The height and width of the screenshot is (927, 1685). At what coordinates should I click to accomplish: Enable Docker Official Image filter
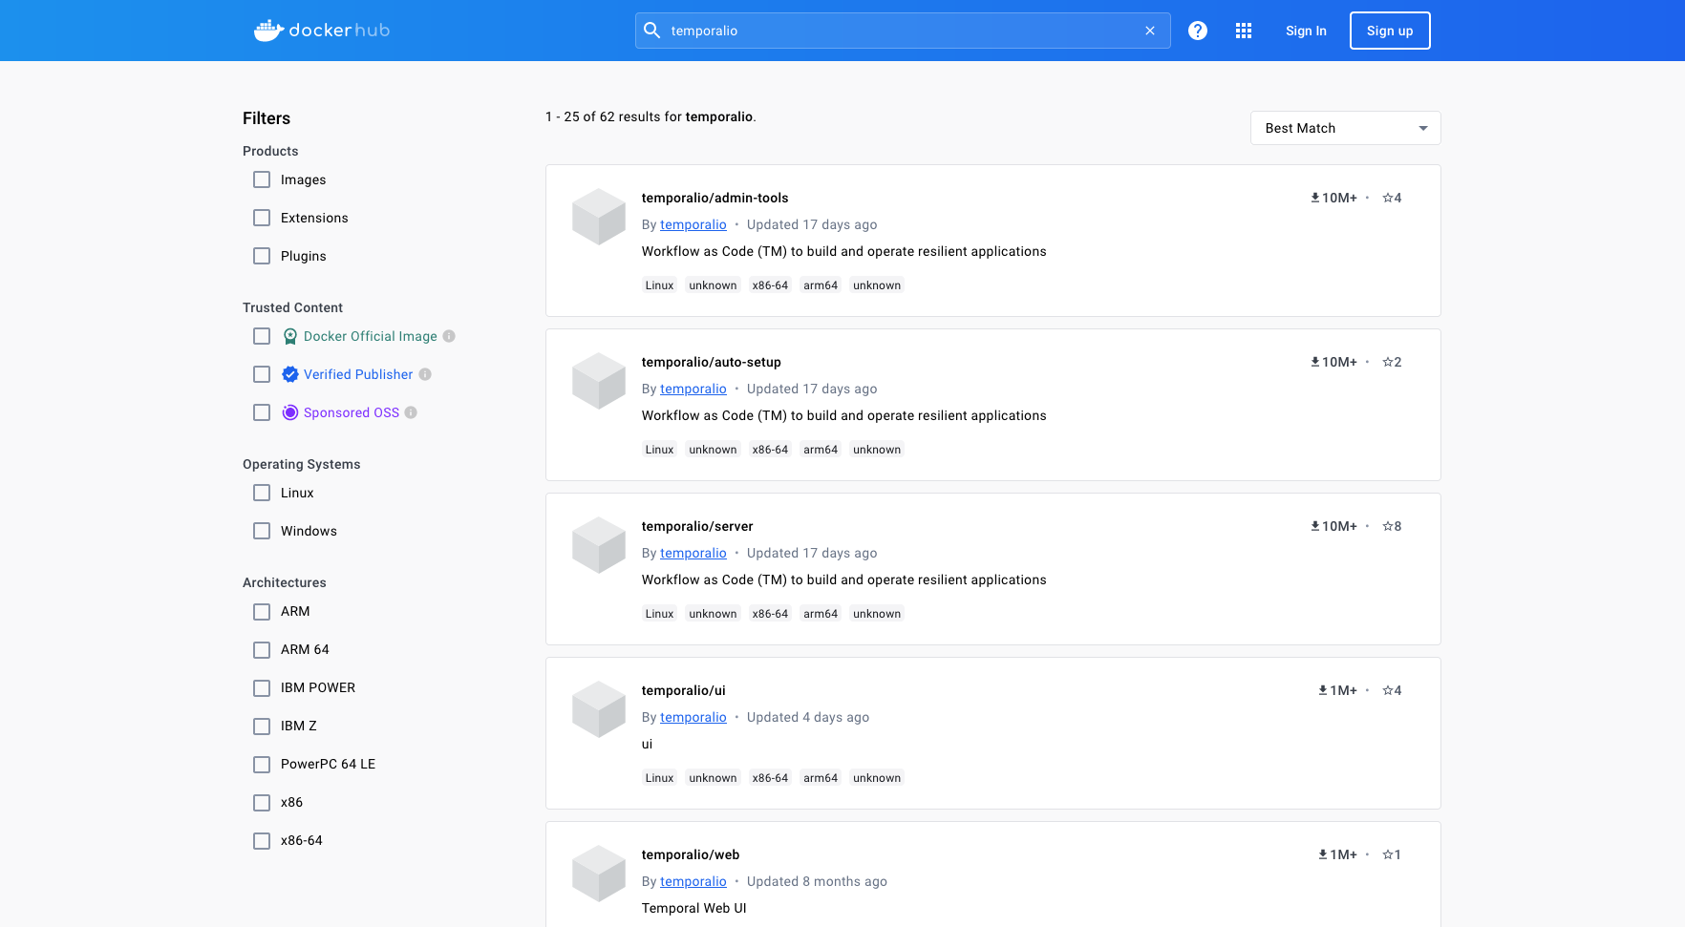click(x=262, y=336)
